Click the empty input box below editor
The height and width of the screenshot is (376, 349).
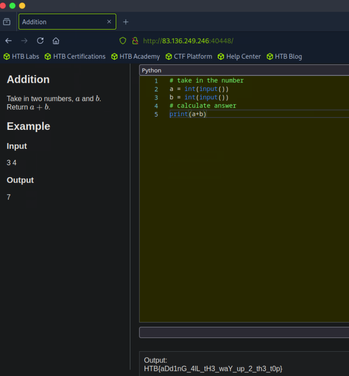(x=244, y=332)
